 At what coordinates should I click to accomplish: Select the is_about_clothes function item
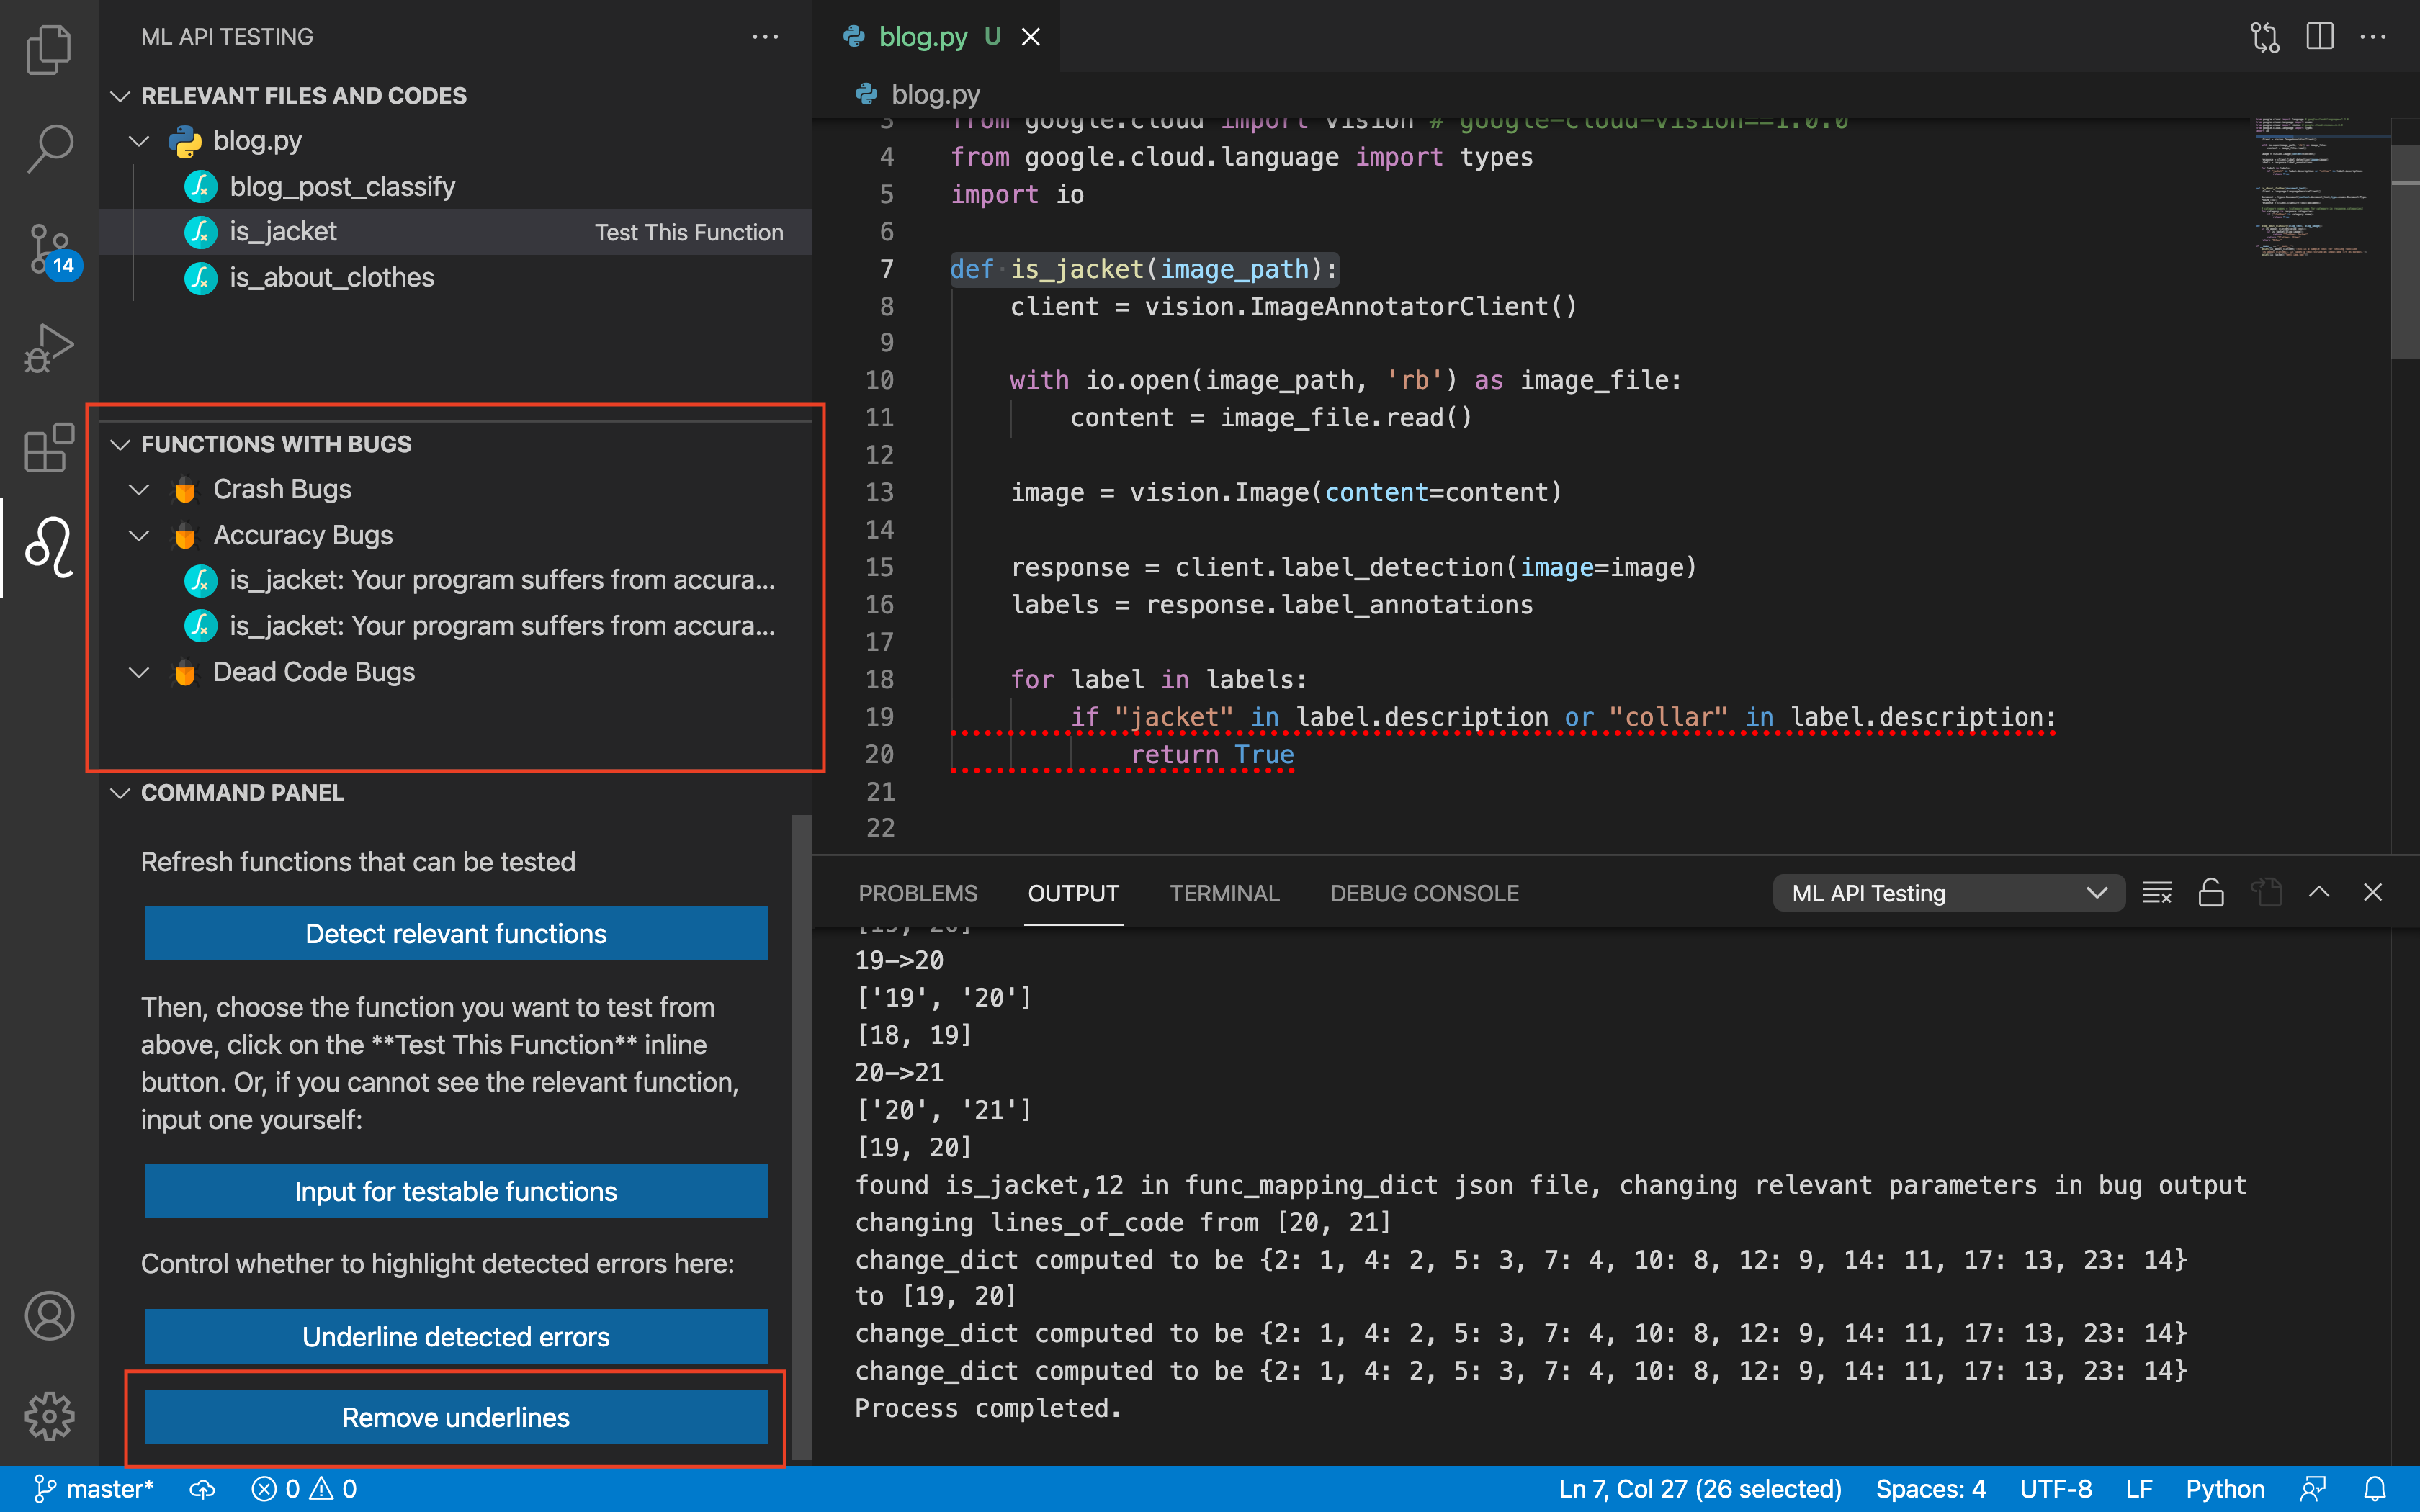pos(331,277)
